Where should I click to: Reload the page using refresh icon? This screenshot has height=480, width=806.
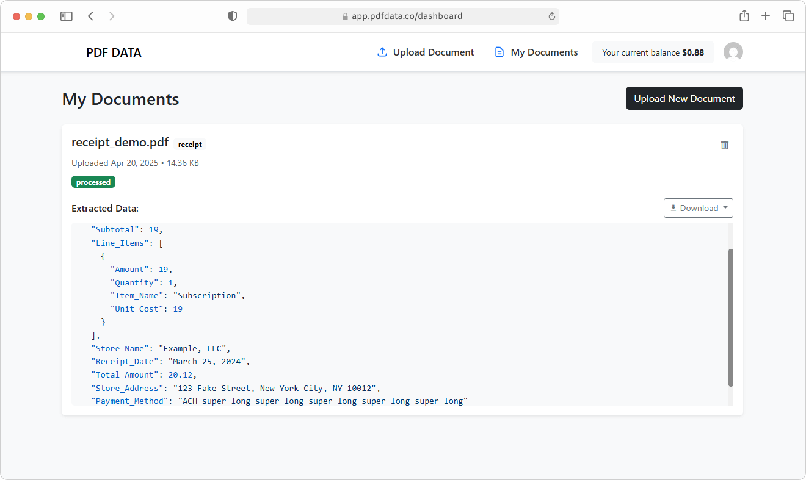pos(552,16)
